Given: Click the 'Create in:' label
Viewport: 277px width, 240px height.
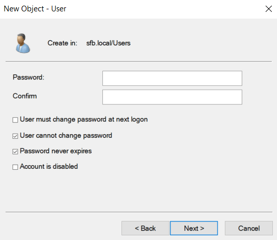Looking at the screenshot, I should 63,43.
